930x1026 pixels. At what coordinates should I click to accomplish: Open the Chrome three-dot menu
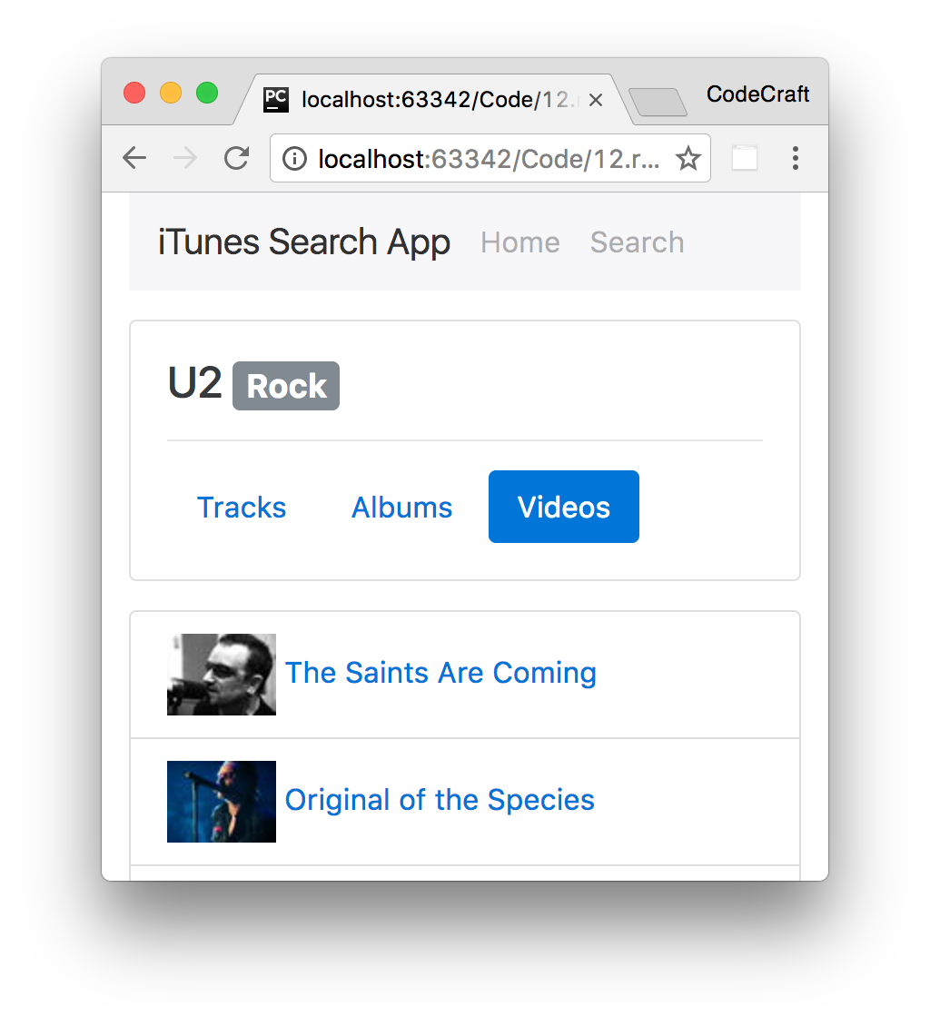point(796,158)
